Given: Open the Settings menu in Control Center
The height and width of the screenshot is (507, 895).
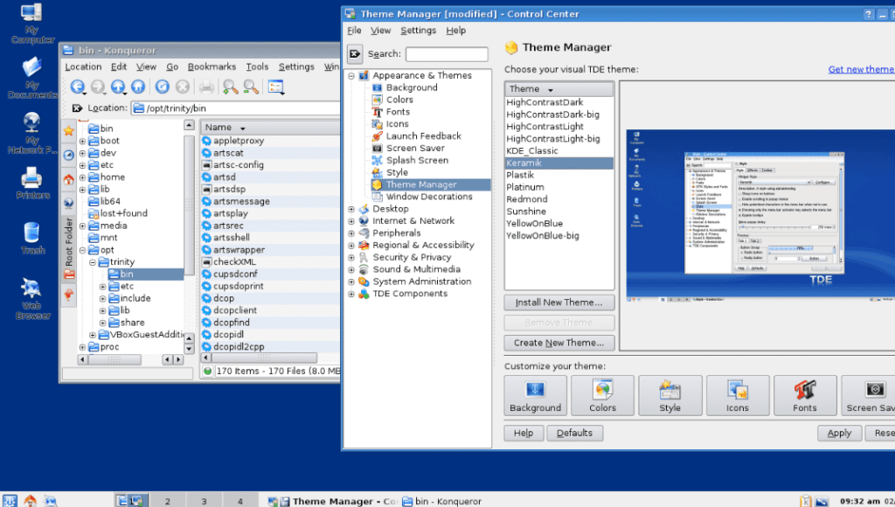Looking at the screenshot, I should [x=418, y=30].
